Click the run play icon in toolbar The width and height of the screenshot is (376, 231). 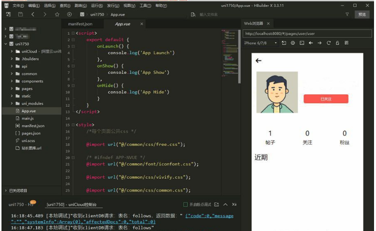[69, 14]
